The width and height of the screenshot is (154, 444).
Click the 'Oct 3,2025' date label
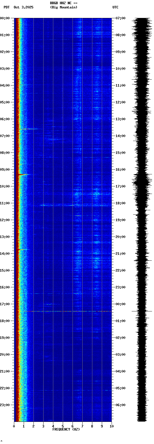pos(23,7)
